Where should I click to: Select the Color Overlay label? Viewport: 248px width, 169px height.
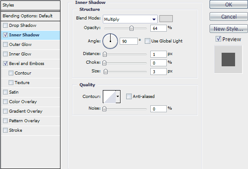[x=23, y=101]
